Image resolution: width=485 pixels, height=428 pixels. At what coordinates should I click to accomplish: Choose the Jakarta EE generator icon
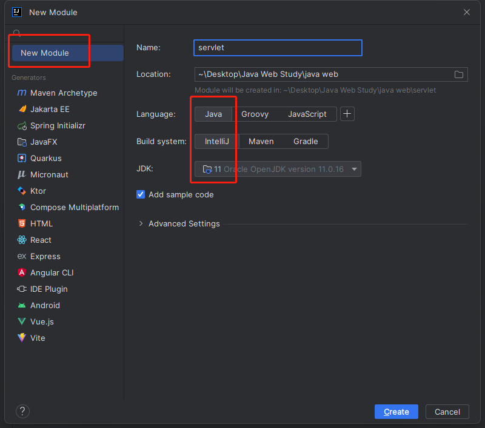[x=22, y=110]
